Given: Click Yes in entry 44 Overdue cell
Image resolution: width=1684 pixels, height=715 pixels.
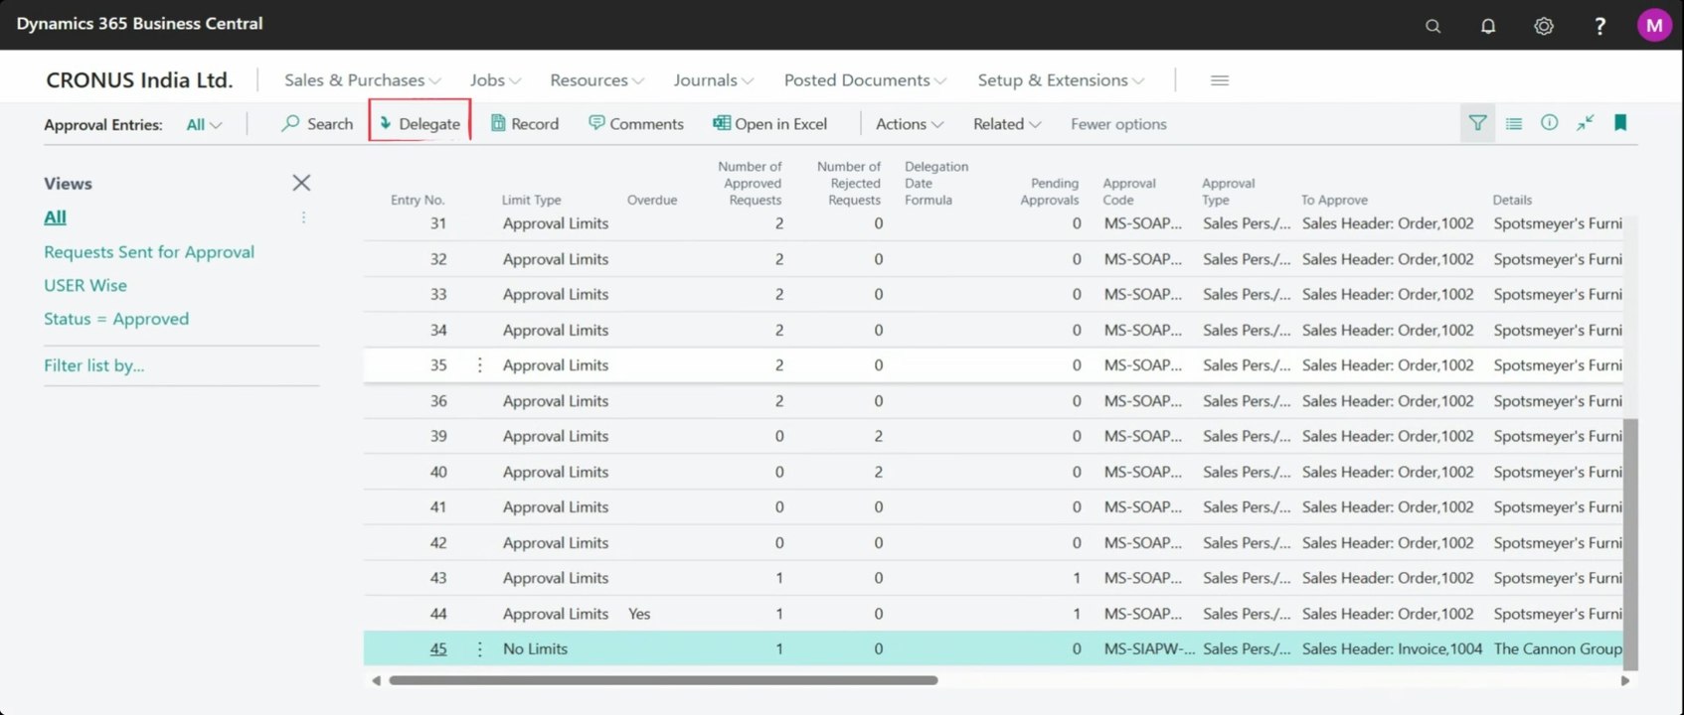Looking at the screenshot, I should (x=639, y=614).
